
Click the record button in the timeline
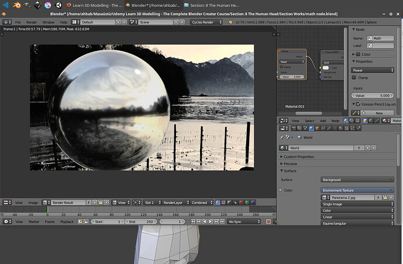point(268,222)
